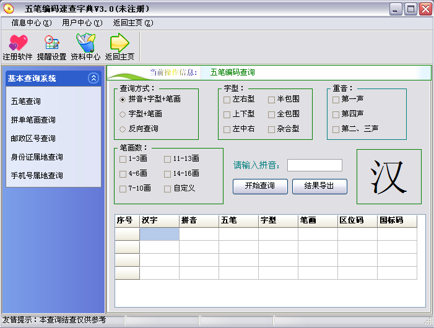434x328 pixels.
Task: Check the 全包围 checkbox
Action: point(271,114)
